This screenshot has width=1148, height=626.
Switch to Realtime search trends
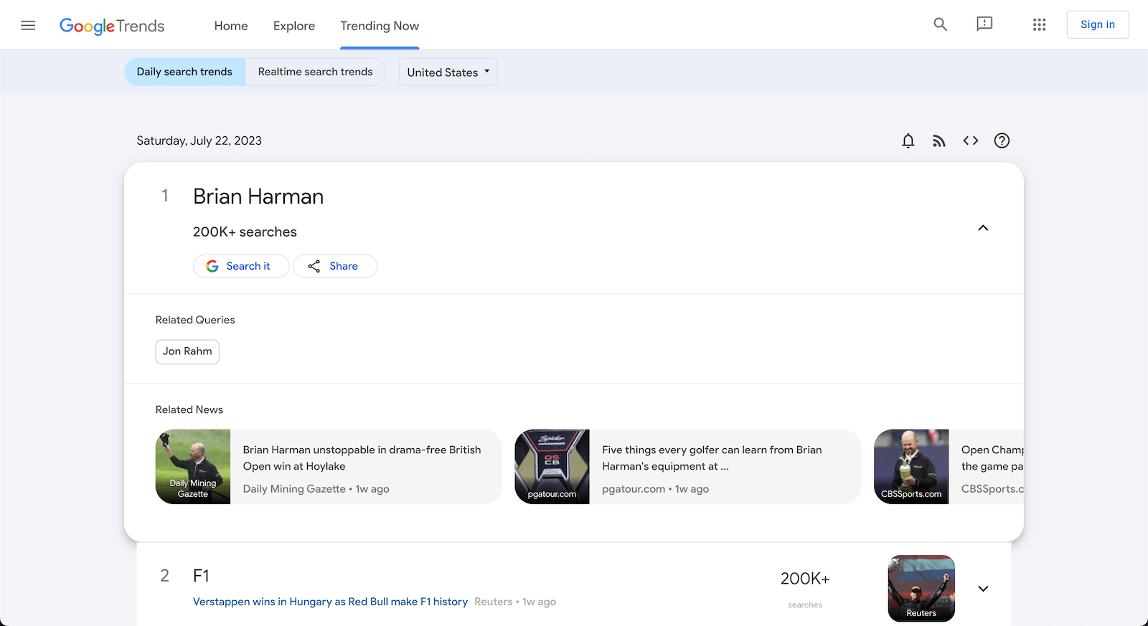315,72
